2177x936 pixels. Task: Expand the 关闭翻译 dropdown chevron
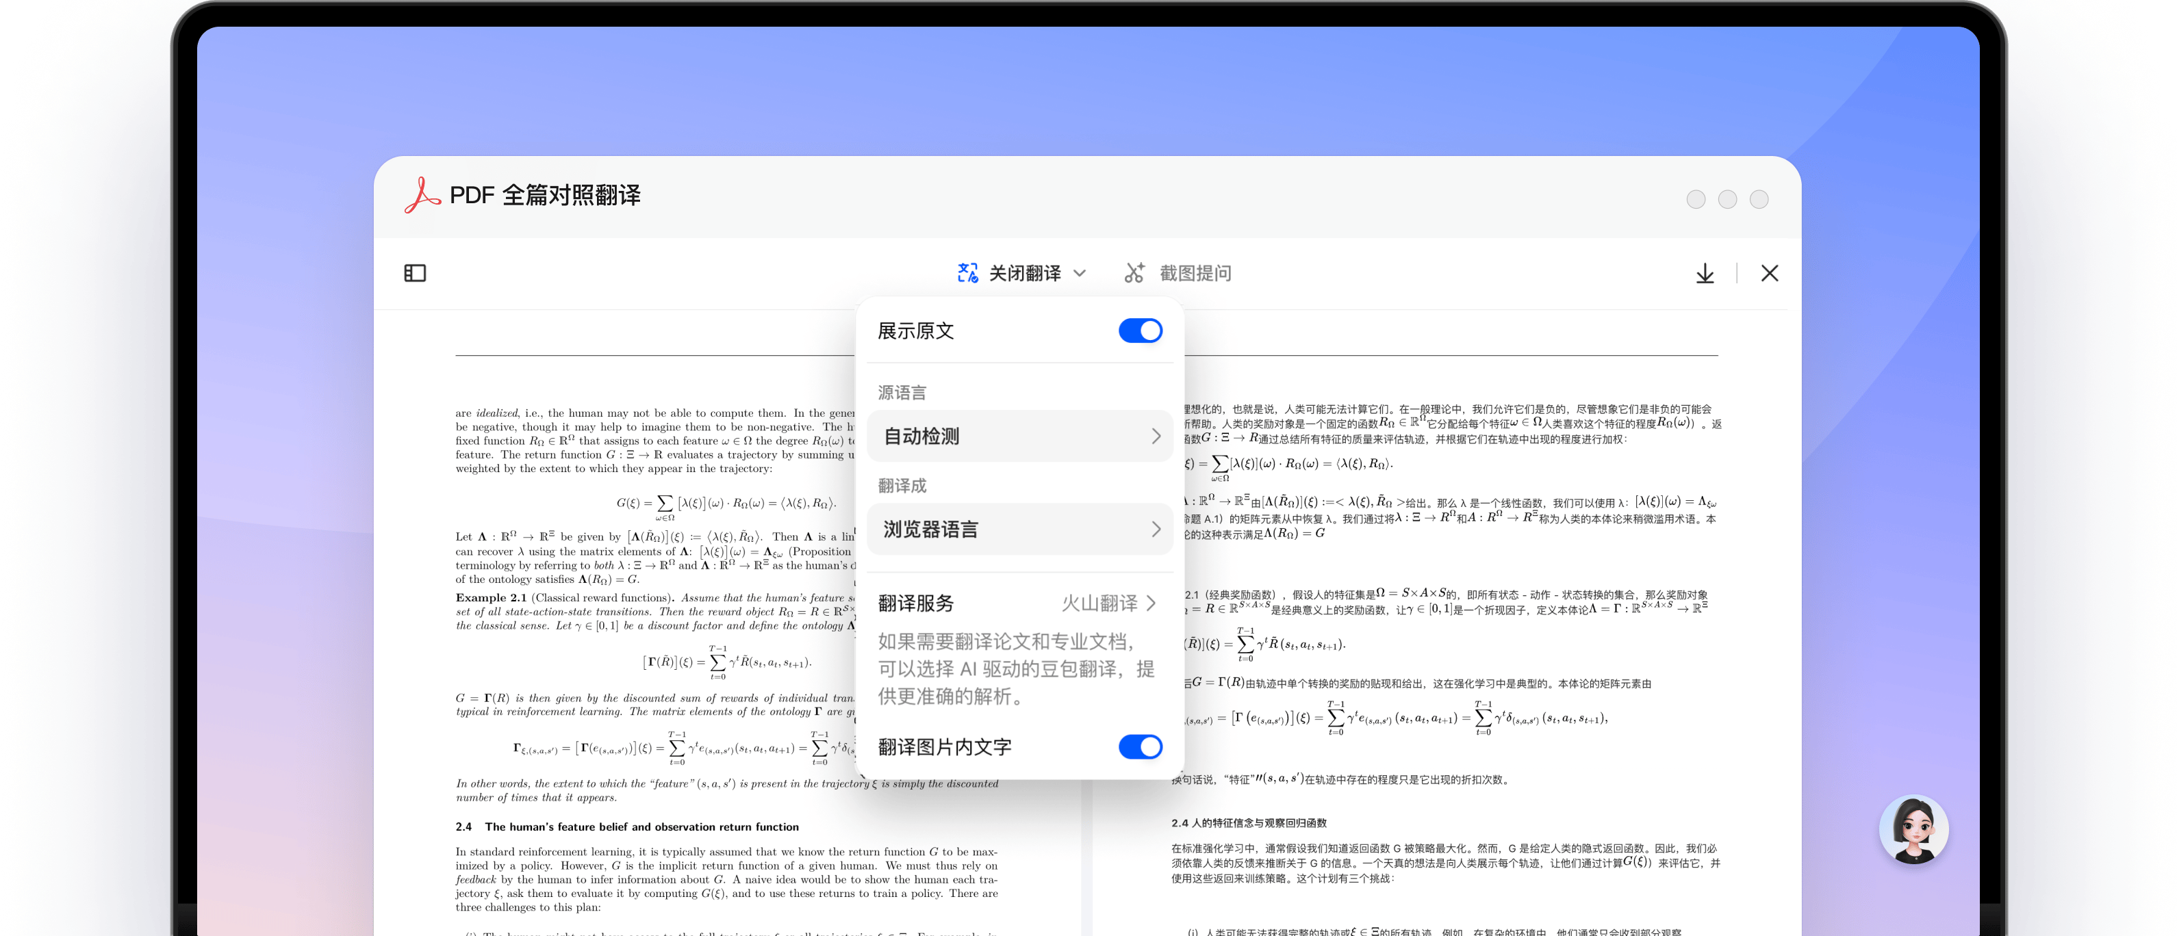[x=1079, y=273]
